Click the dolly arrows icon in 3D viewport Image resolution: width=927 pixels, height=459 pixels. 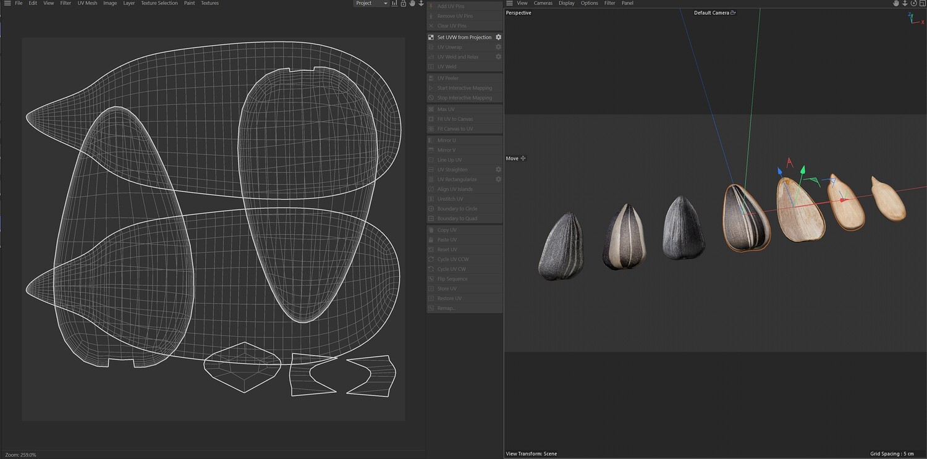point(905,4)
